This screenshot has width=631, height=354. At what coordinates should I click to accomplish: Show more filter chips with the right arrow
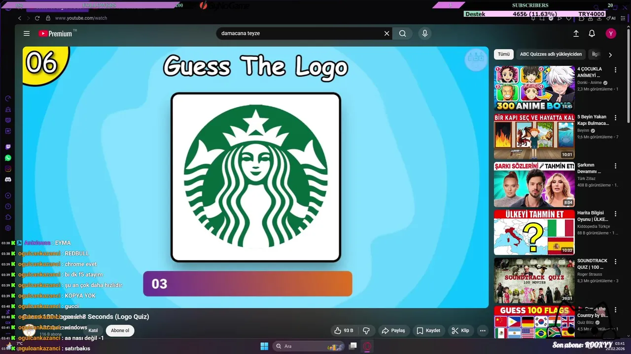[x=610, y=55]
